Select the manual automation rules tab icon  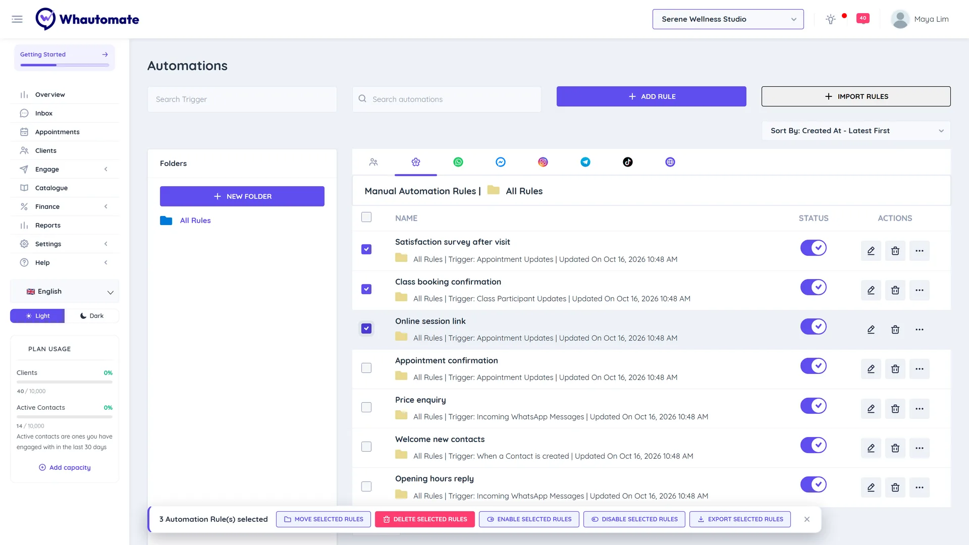(x=416, y=162)
